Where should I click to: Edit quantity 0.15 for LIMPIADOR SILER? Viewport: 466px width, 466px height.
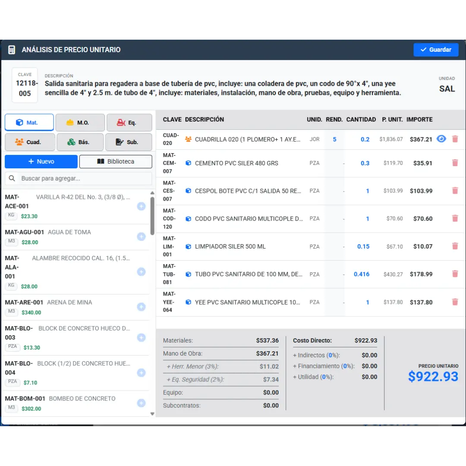[363, 246]
